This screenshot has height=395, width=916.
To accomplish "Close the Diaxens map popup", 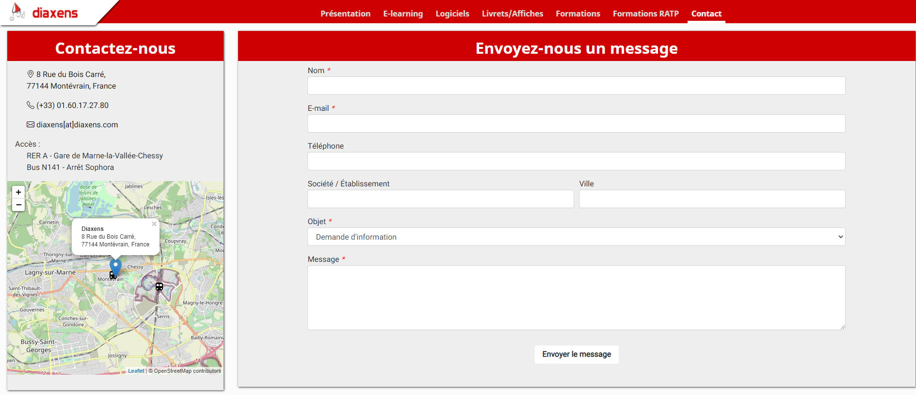I will tap(154, 224).
